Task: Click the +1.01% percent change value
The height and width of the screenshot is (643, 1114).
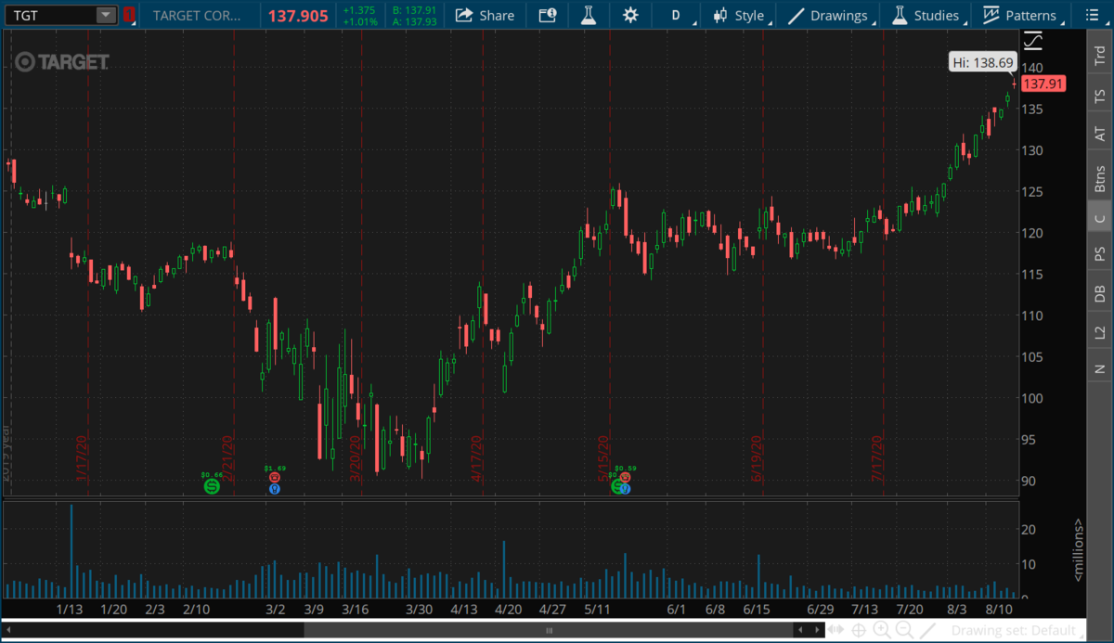Action: (358, 21)
